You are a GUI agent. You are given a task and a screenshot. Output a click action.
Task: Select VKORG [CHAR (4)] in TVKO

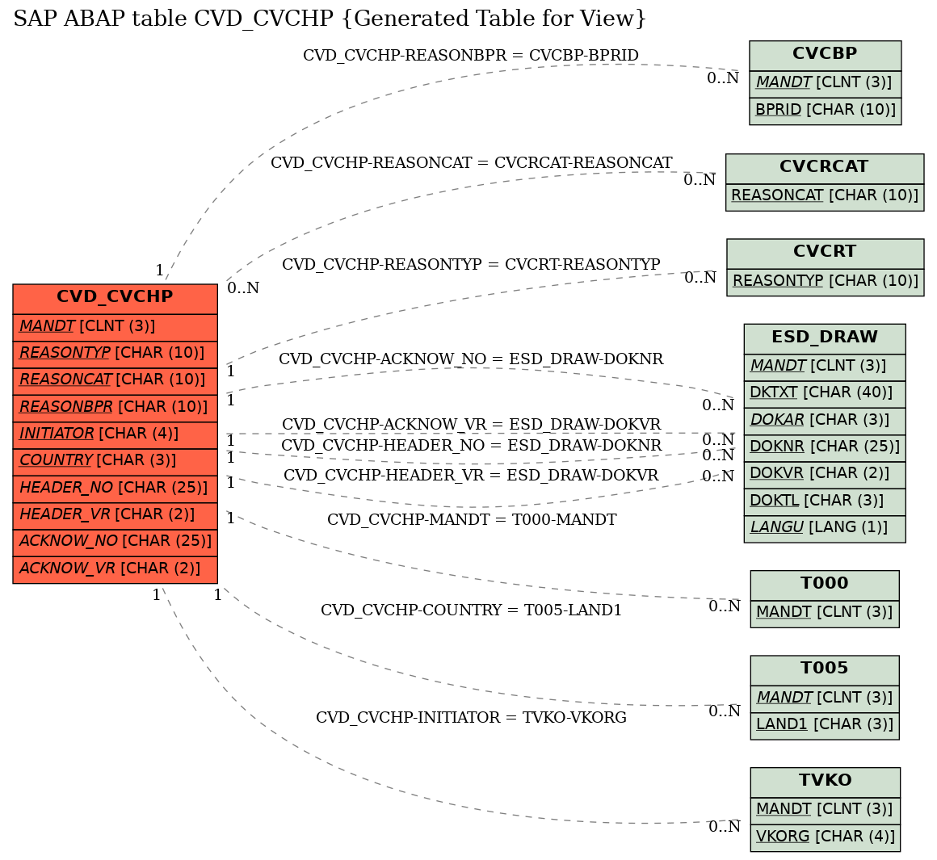tap(826, 837)
